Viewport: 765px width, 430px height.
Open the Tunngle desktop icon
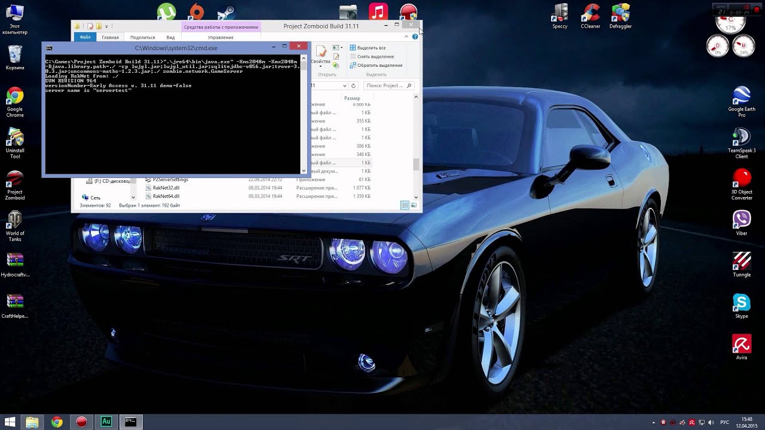[x=742, y=265]
